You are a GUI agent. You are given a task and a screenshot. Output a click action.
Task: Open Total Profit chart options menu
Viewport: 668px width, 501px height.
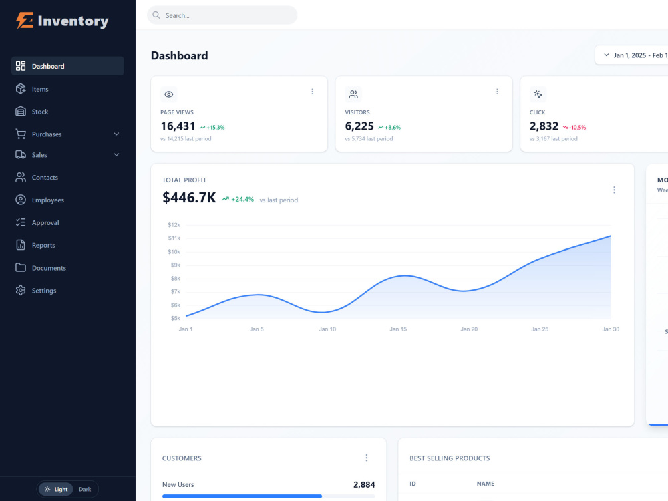(x=614, y=190)
